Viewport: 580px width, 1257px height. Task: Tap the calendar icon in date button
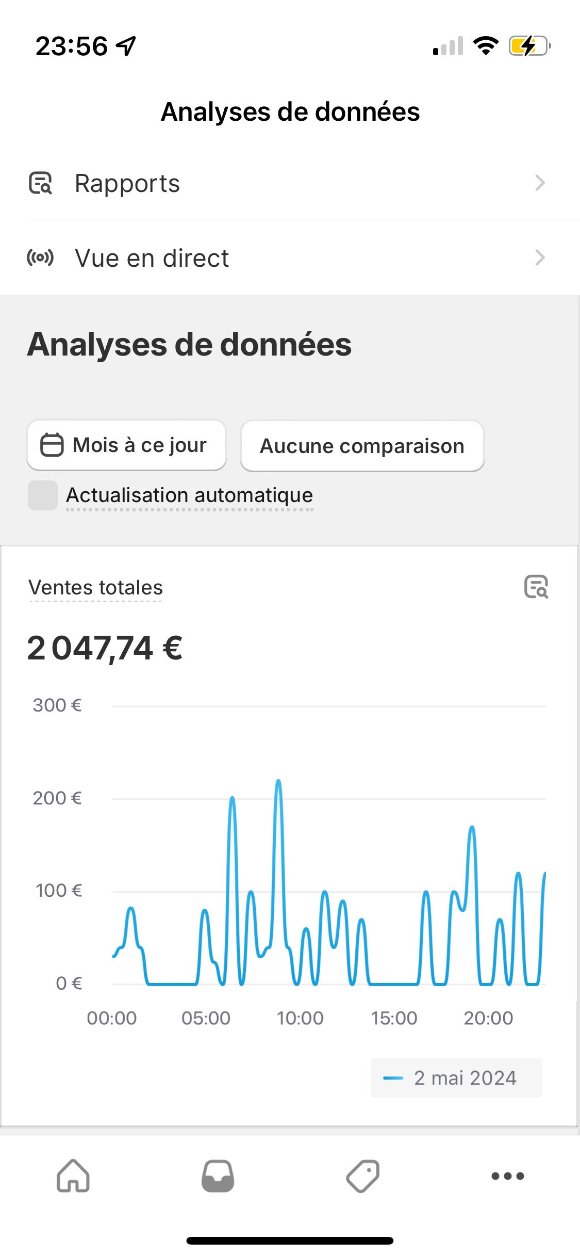[x=52, y=445]
